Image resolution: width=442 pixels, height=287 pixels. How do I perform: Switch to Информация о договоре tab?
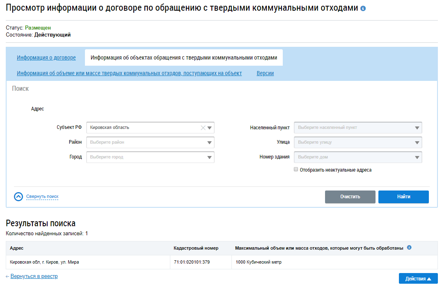pyautogui.click(x=46, y=58)
